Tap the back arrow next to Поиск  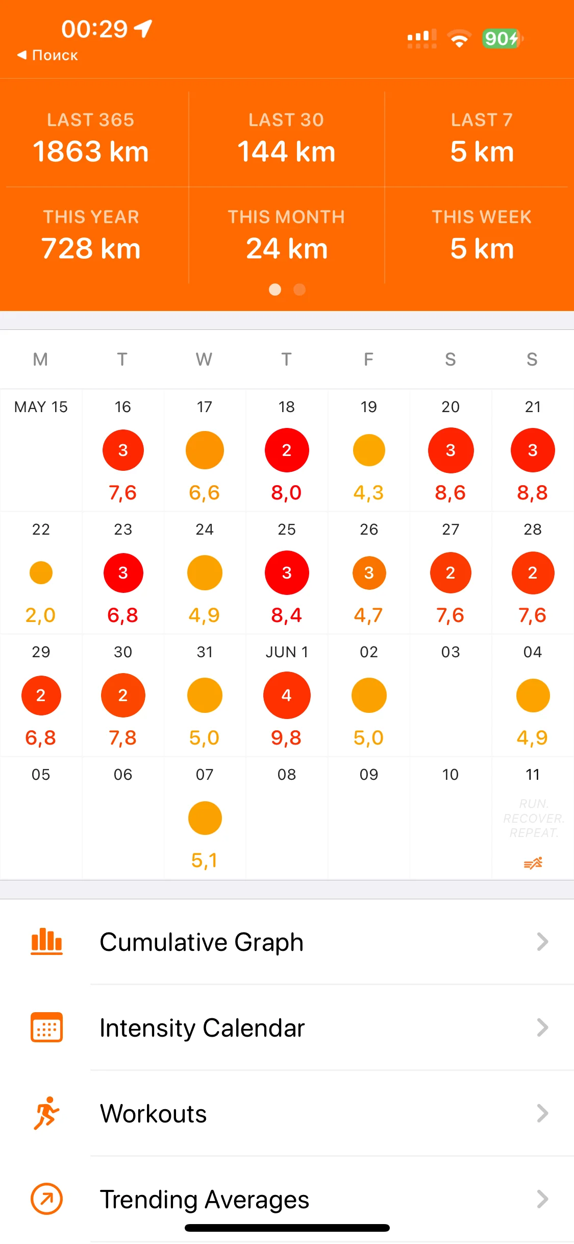[22, 55]
